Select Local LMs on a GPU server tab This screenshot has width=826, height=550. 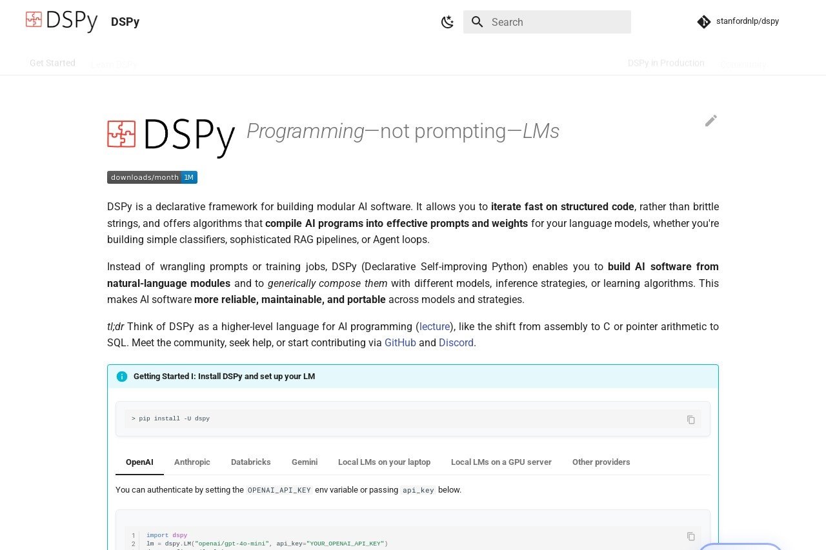501,462
